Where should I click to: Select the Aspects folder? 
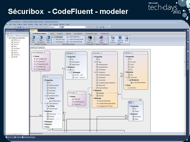pos(16,53)
